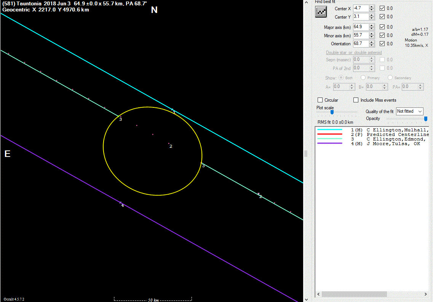Open the Quality of the fit dropdown

[409, 111]
